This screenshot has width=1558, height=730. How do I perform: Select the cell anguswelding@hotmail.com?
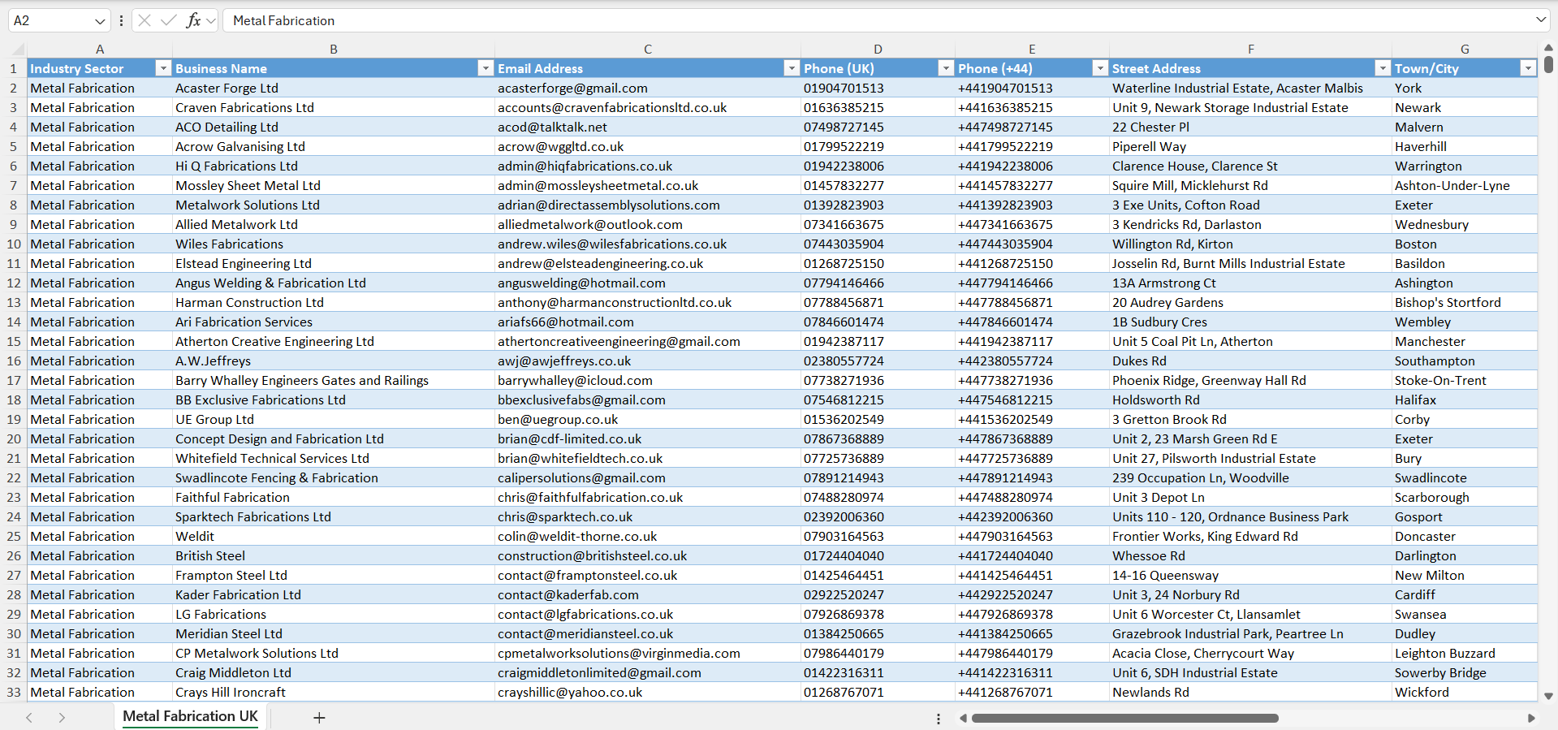[648, 283]
